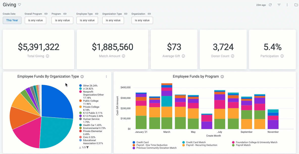
Task: Toggle Foundation College & University Match legend
Action: click(x=255, y=142)
